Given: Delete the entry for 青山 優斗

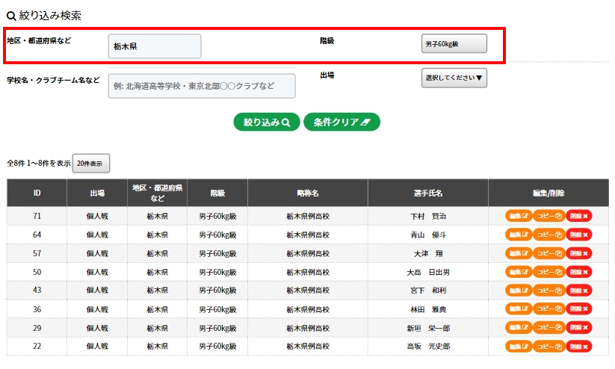Looking at the screenshot, I should point(578,235).
